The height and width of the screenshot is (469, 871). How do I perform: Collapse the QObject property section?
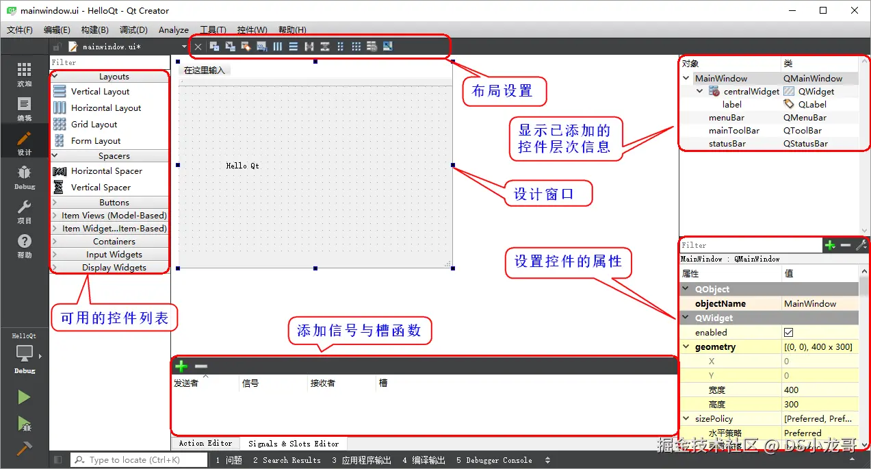tap(686, 289)
